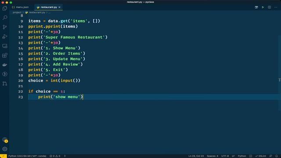Screen dimensions: 281x158
Task: Change indentation via Spaces: 4
Action: coord(213,156)
